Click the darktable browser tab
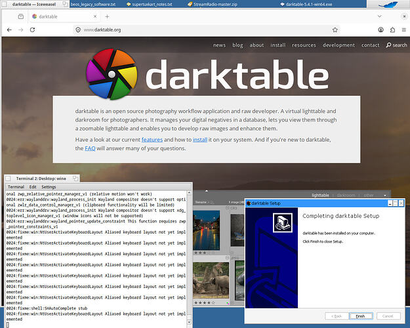Viewport: 410px width, 328px height. 63,16
